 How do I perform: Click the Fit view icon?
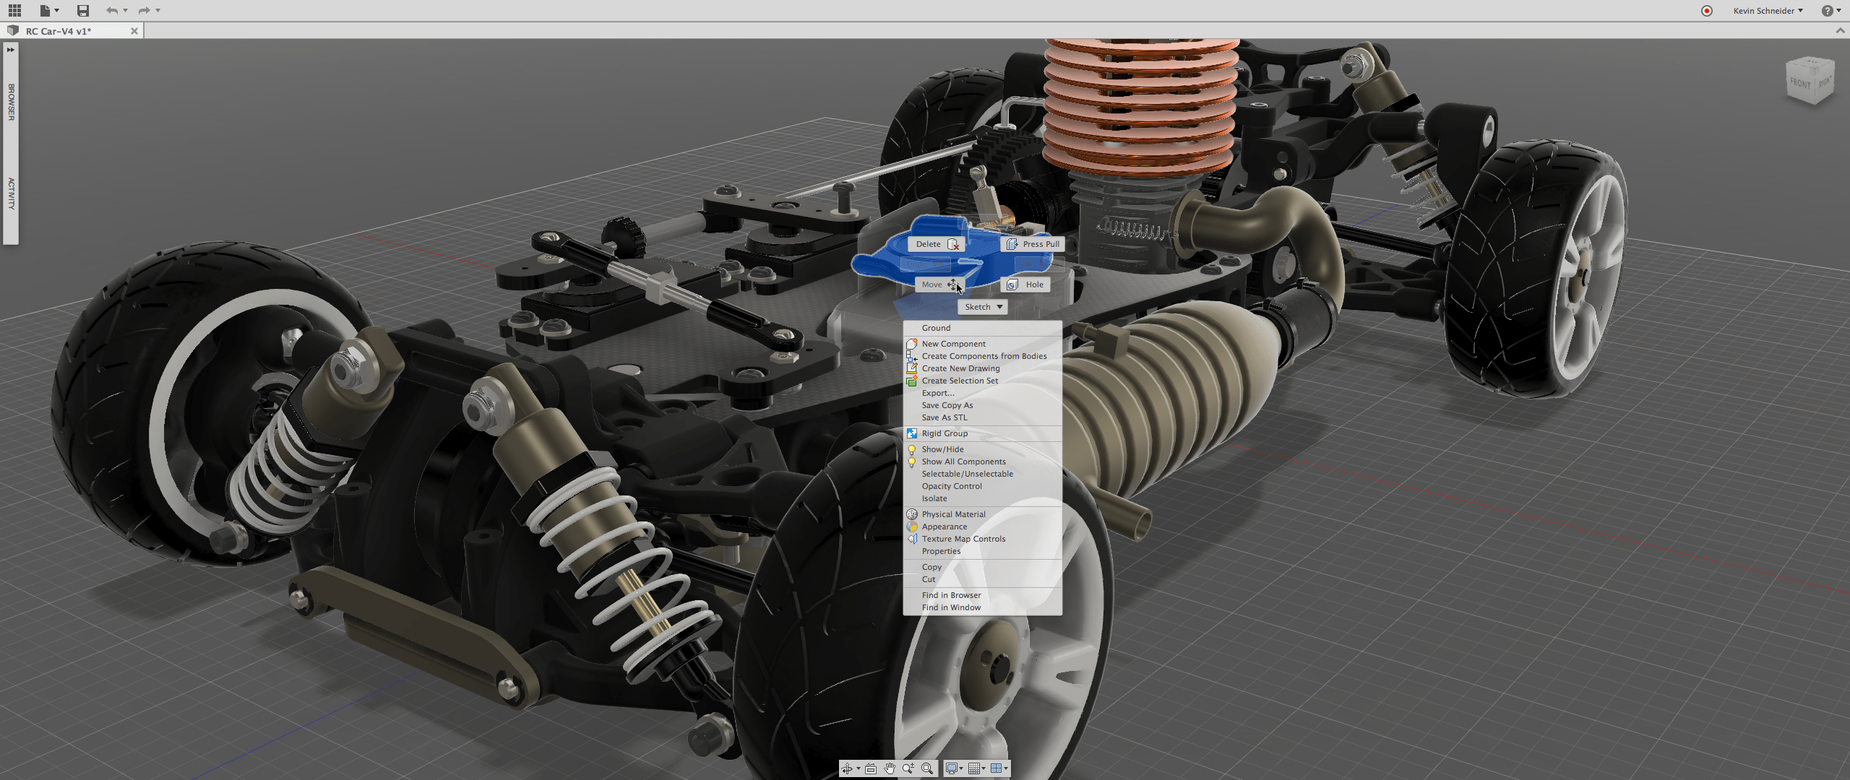click(x=926, y=768)
